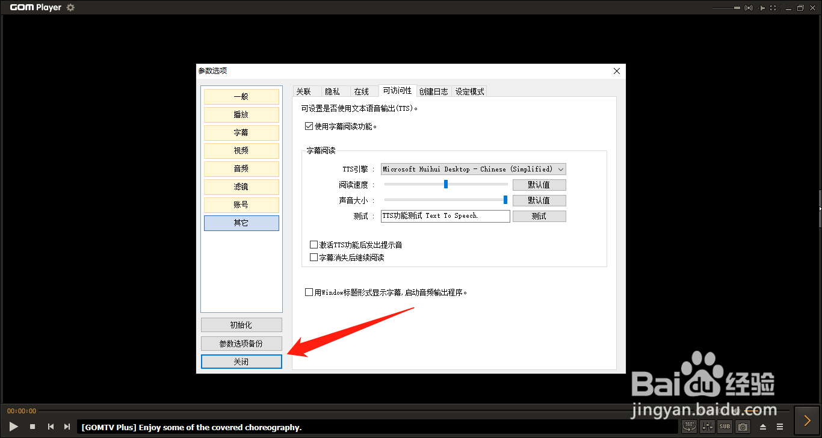Switch to 设定模式 tab

coord(470,91)
